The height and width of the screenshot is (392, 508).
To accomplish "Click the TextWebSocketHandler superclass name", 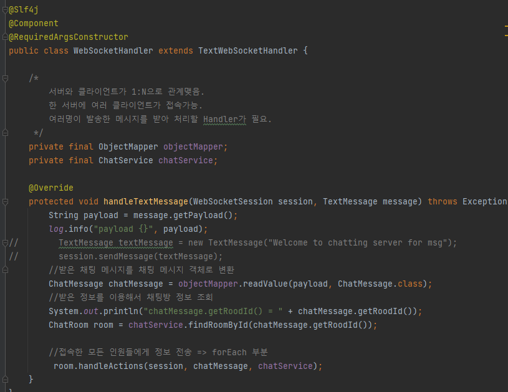I will tap(248, 51).
